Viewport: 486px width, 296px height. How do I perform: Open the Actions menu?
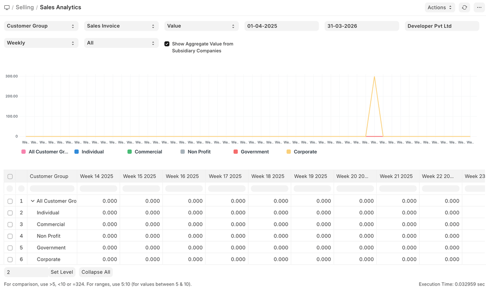(x=439, y=8)
